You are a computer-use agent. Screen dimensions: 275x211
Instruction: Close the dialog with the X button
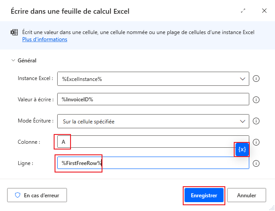(x=264, y=11)
